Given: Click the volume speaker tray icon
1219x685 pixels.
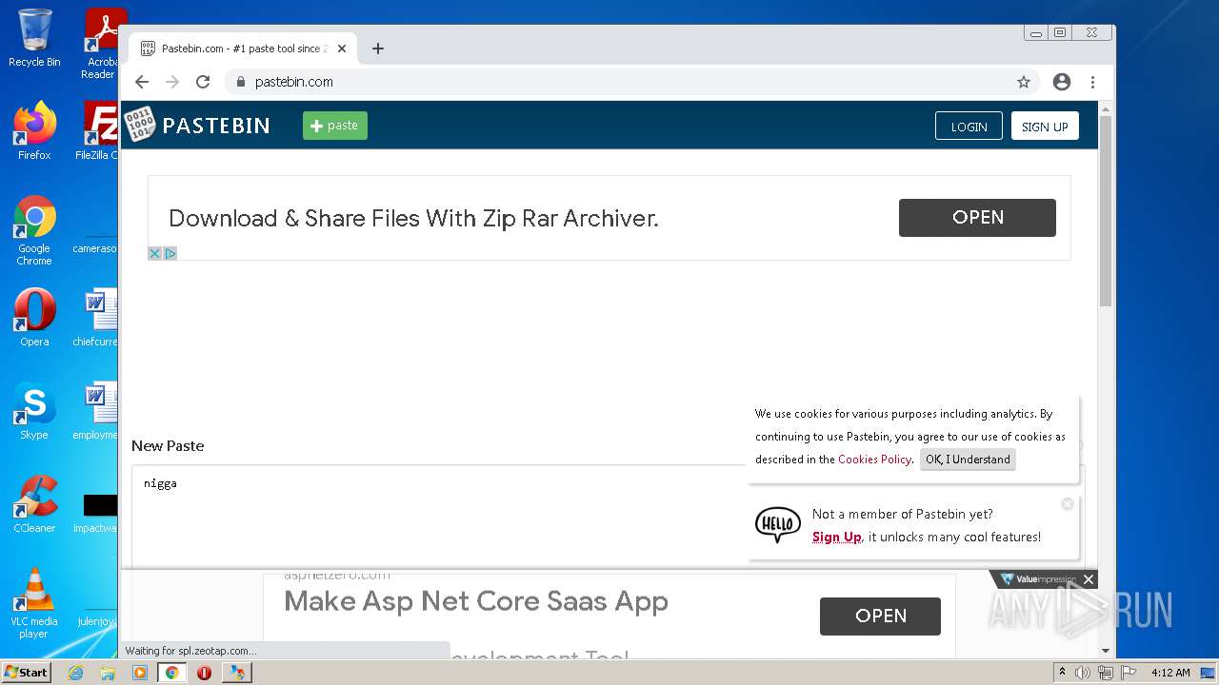Looking at the screenshot, I should click(x=1083, y=673).
